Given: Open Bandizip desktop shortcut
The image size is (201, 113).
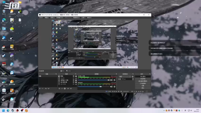Looking at the screenshot, I should [4, 38].
